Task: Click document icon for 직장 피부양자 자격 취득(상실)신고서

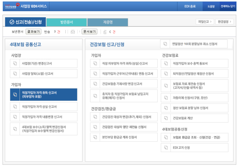Action: click(x=95, y=63)
